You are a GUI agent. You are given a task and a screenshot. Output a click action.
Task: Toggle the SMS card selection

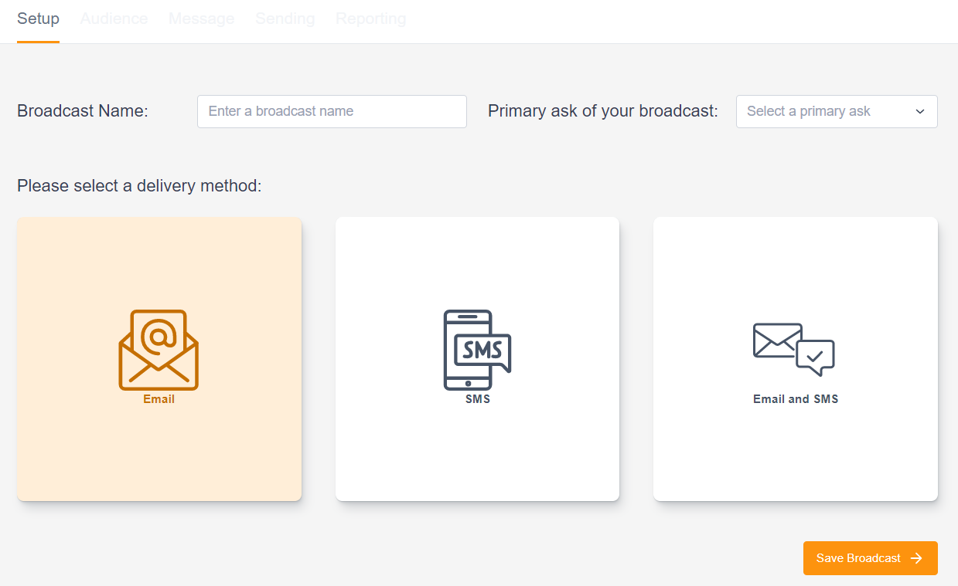[x=477, y=359]
